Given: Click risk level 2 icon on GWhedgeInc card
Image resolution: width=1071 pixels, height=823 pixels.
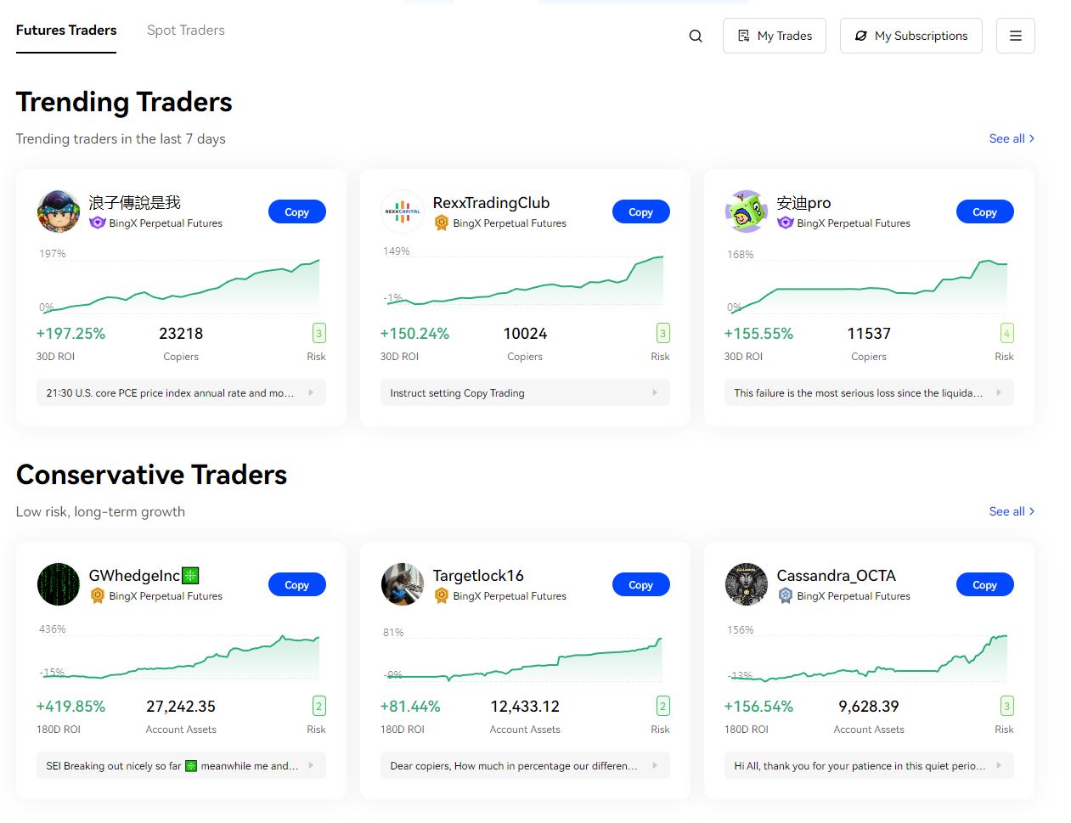Looking at the screenshot, I should pyautogui.click(x=319, y=706).
